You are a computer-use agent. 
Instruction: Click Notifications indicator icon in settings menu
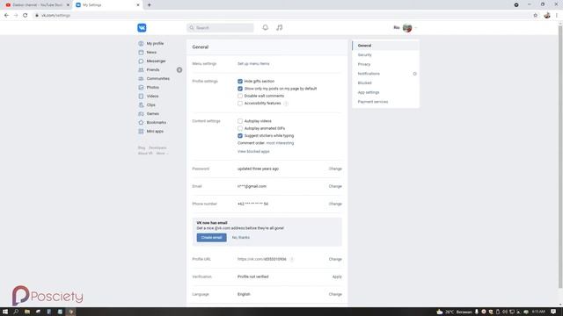point(414,74)
